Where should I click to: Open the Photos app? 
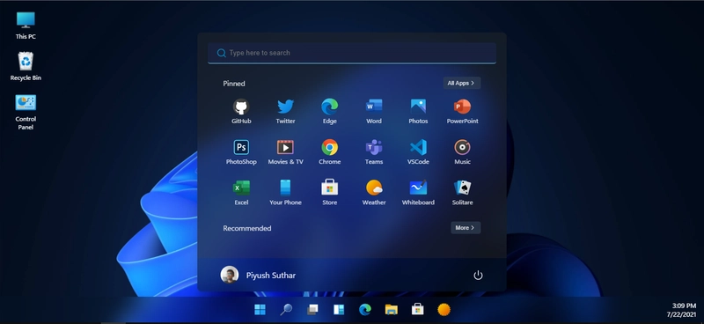(418, 112)
